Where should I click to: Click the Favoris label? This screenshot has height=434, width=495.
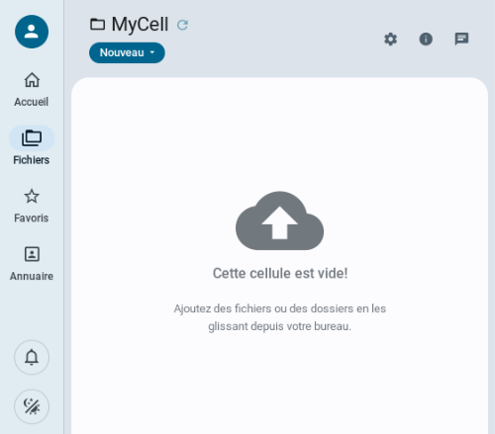coord(32,217)
